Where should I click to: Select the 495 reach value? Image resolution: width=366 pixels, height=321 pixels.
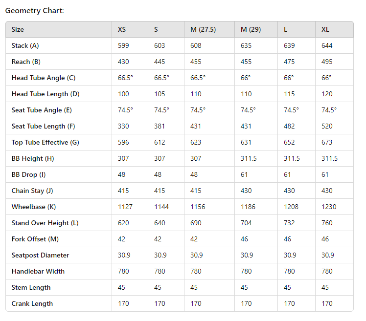[x=327, y=62]
